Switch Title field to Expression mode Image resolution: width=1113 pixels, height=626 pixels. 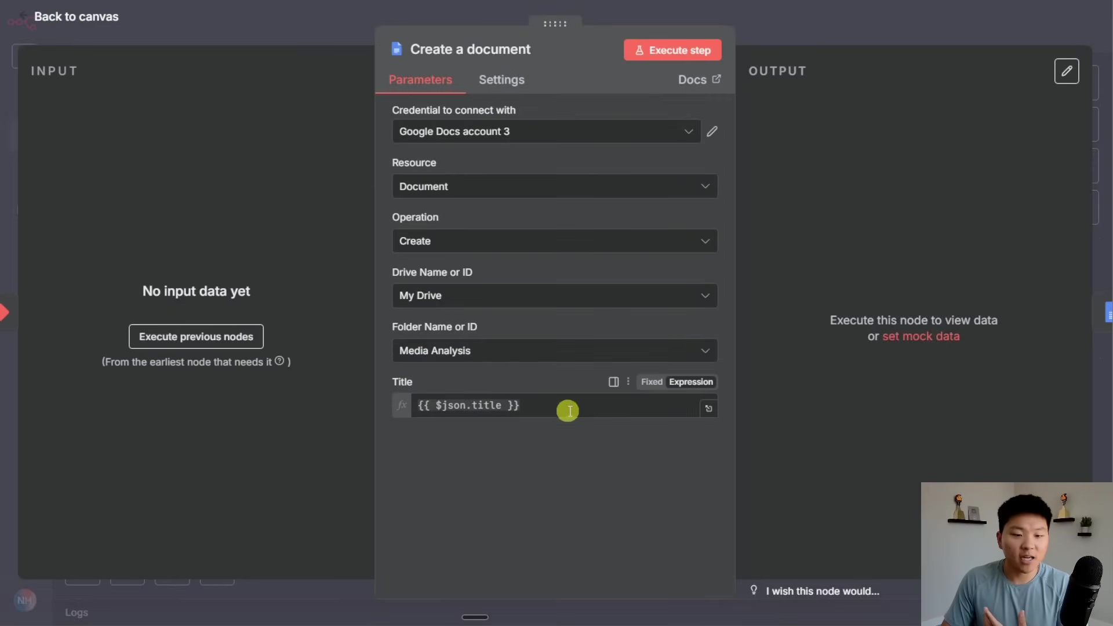690,382
